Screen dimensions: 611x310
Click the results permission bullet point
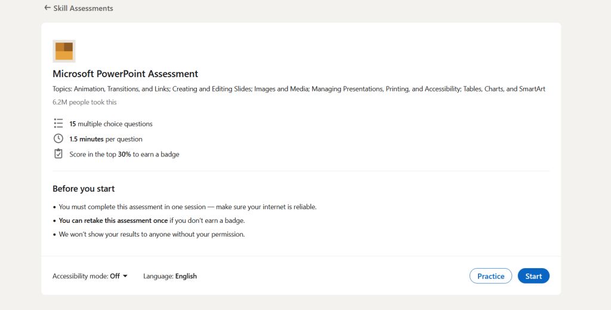coord(152,234)
